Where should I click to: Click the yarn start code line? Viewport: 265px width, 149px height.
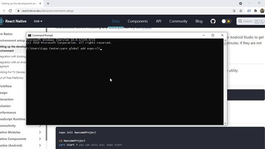tap(90, 145)
